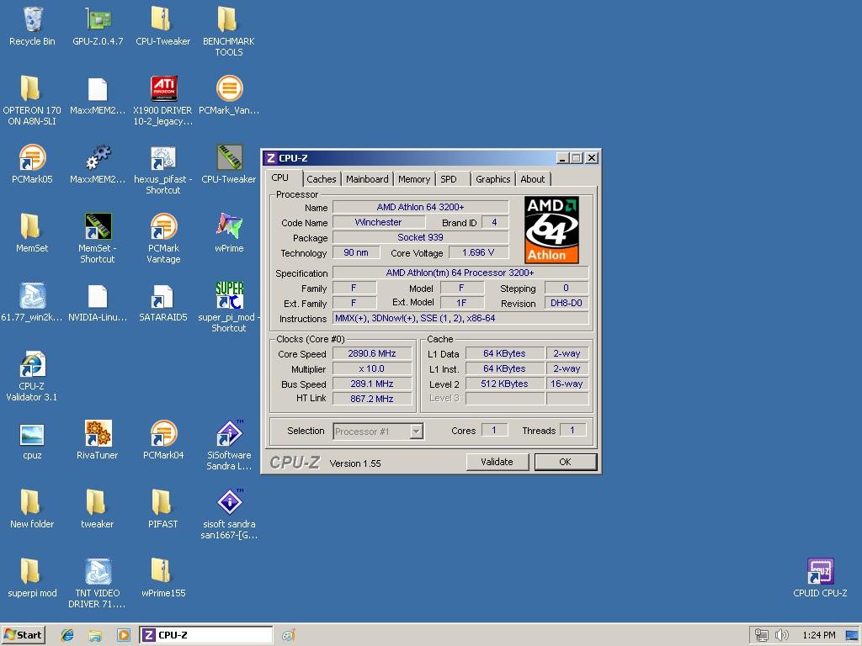This screenshot has height=646, width=862.
Task: Select the super_pi_mod shortcut icon
Action: pos(229,296)
